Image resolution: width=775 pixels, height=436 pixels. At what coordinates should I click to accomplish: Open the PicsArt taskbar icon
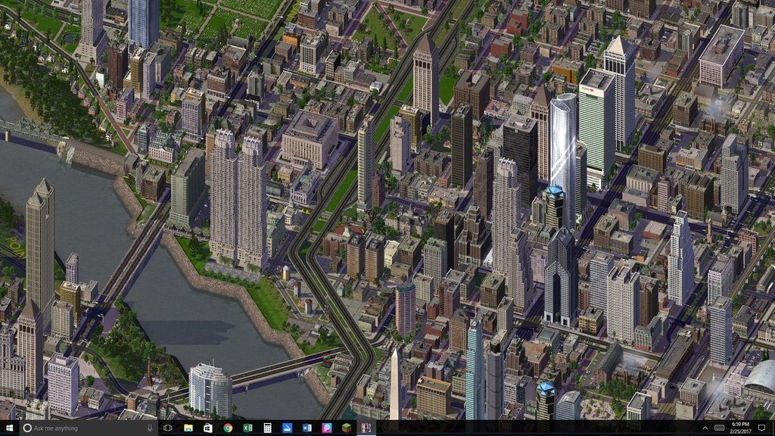click(x=327, y=428)
